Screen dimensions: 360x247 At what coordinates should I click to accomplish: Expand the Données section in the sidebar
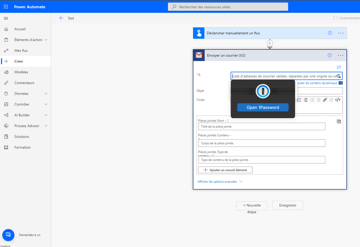pos(46,93)
